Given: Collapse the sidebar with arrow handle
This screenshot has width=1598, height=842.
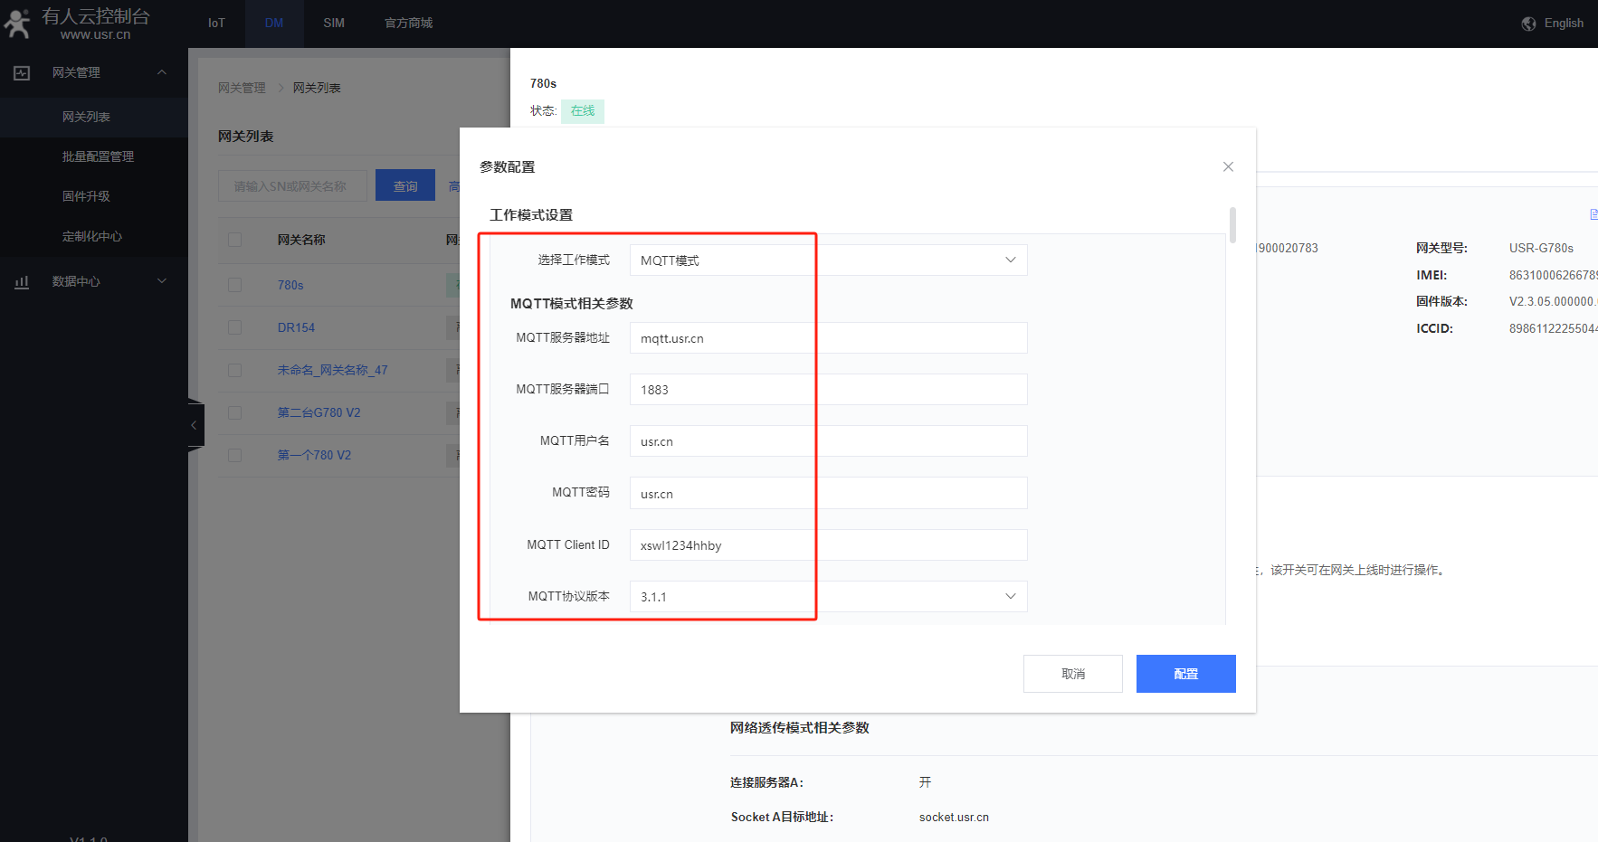Looking at the screenshot, I should click(x=195, y=424).
